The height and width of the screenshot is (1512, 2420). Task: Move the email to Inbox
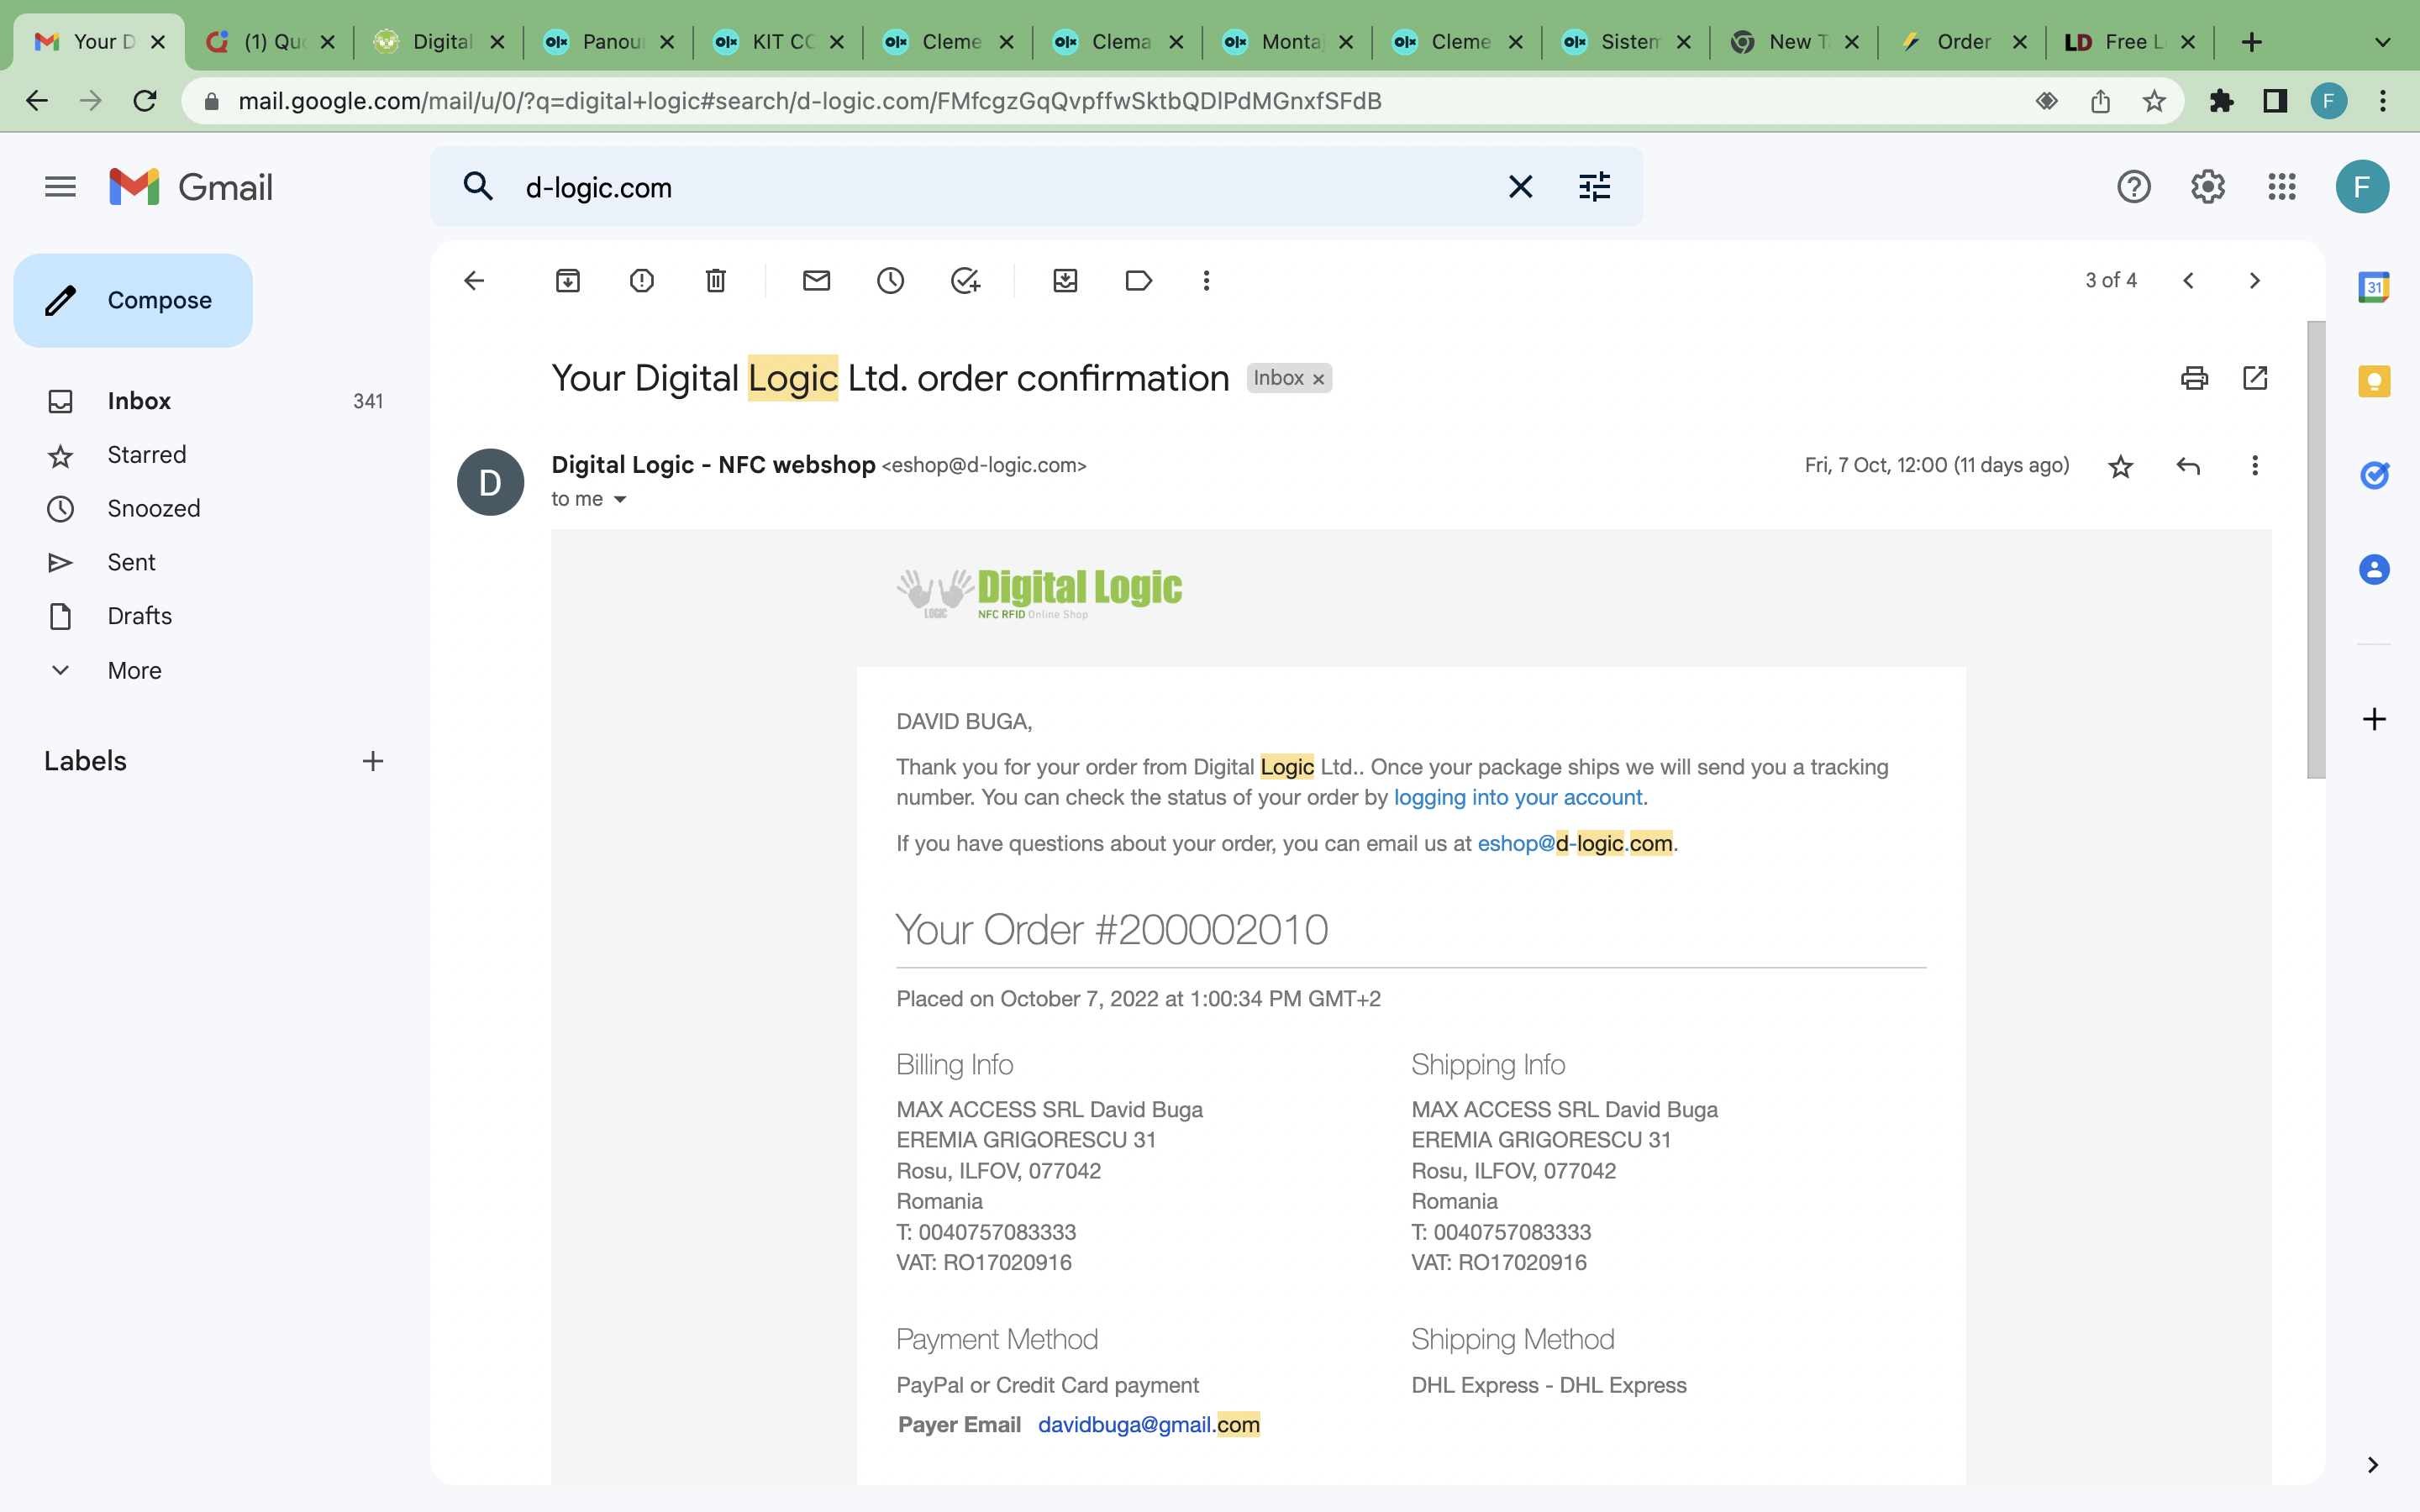[x=1066, y=281]
